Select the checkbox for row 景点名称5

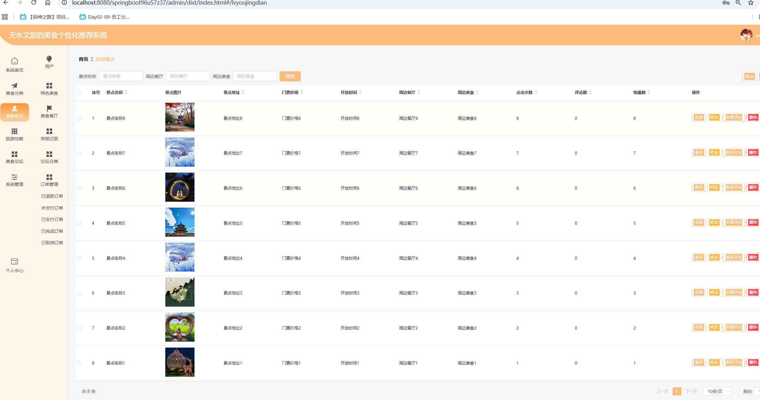point(80,223)
